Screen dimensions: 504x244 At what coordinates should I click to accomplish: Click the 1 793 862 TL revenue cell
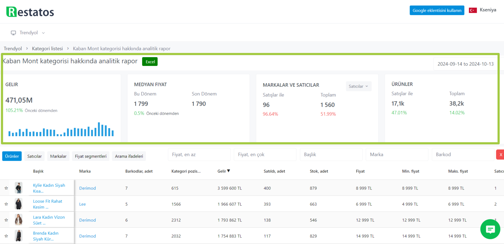pos(229,220)
